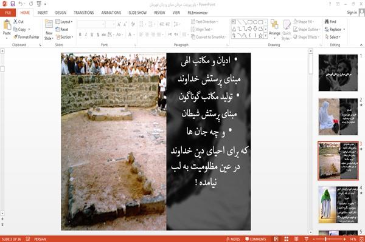
Task: Switch to Slide Sorter view
Action: click(287, 239)
